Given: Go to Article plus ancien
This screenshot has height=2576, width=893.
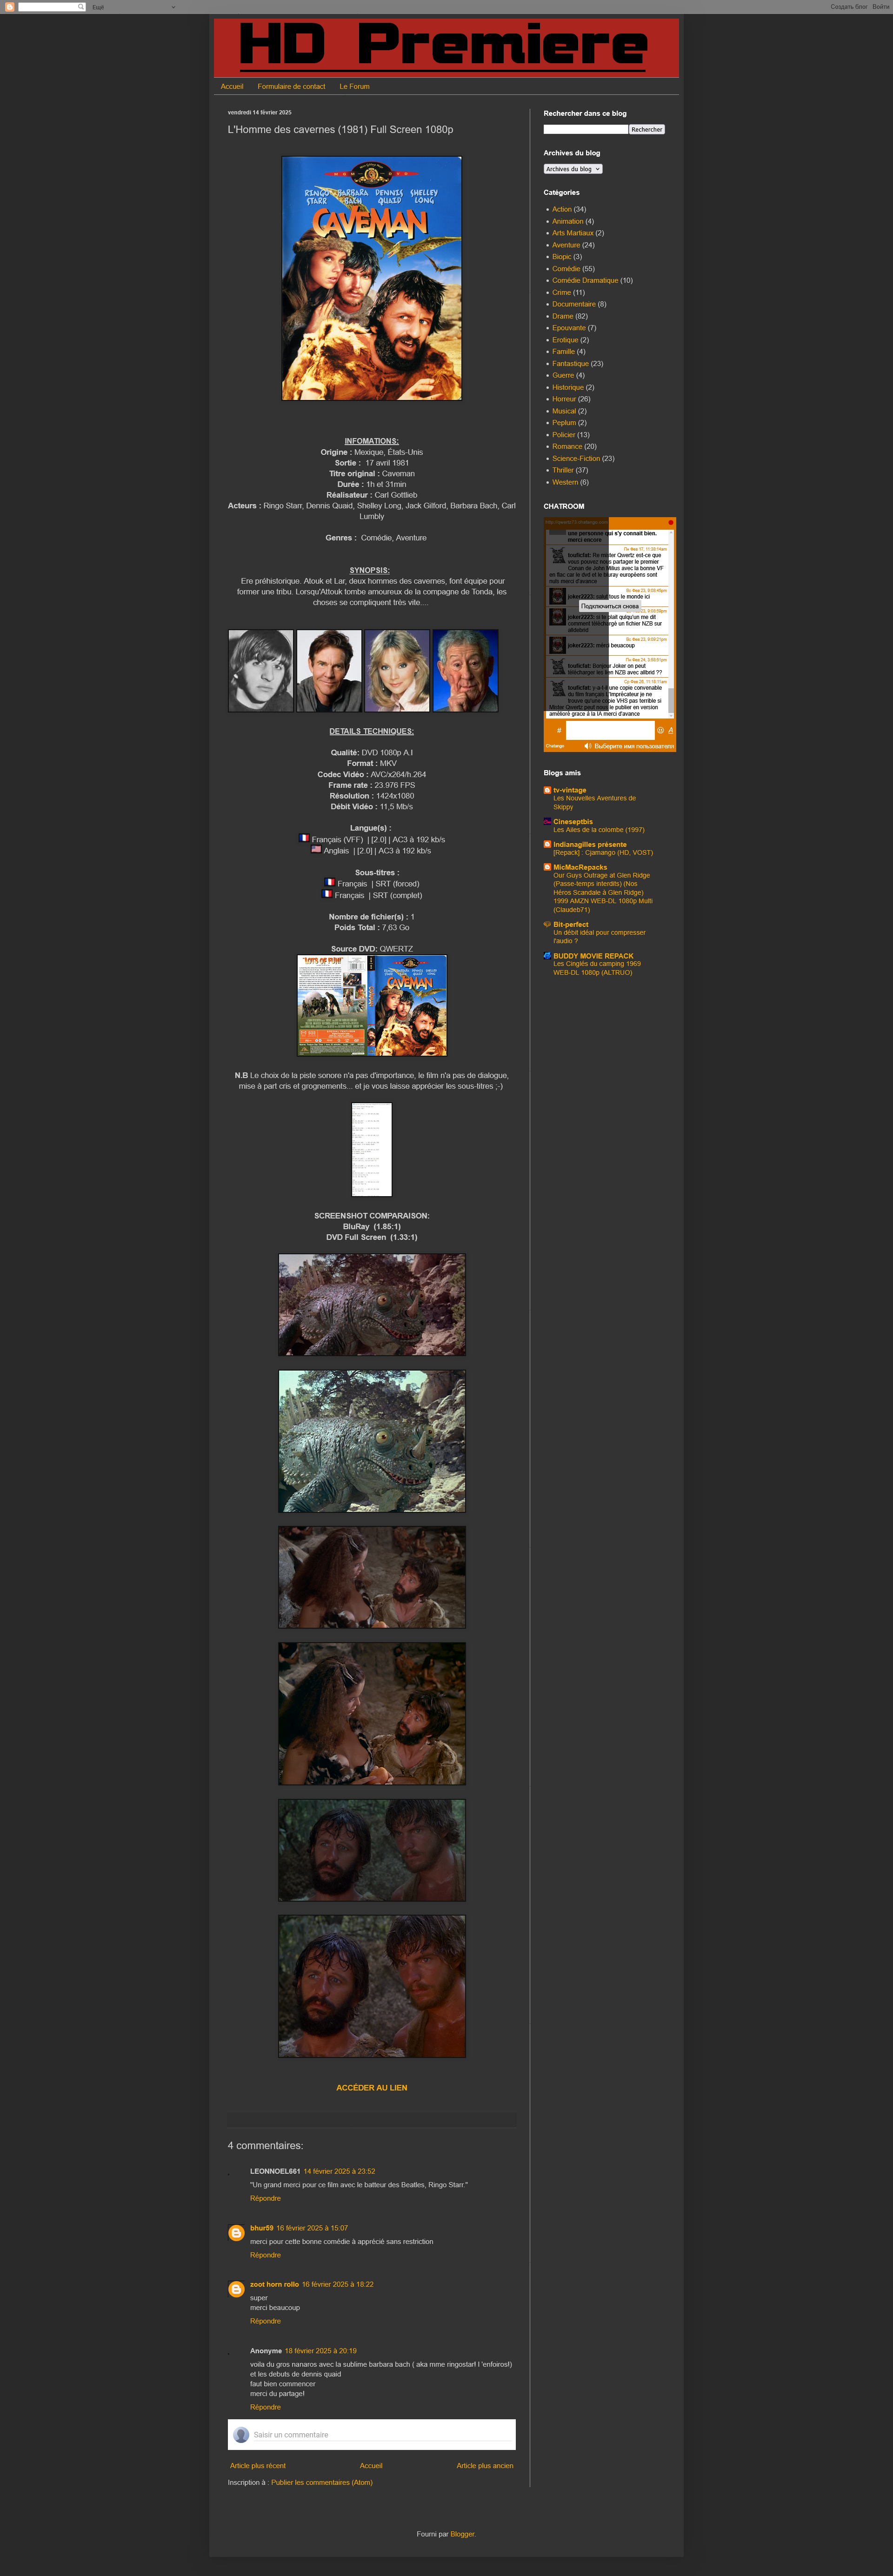Looking at the screenshot, I should coord(485,2466).
